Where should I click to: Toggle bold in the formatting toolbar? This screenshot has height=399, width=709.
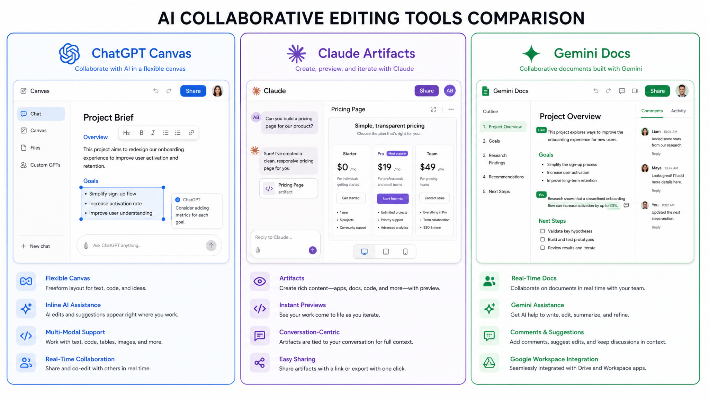pyautogui.click(x=141, y=133)
